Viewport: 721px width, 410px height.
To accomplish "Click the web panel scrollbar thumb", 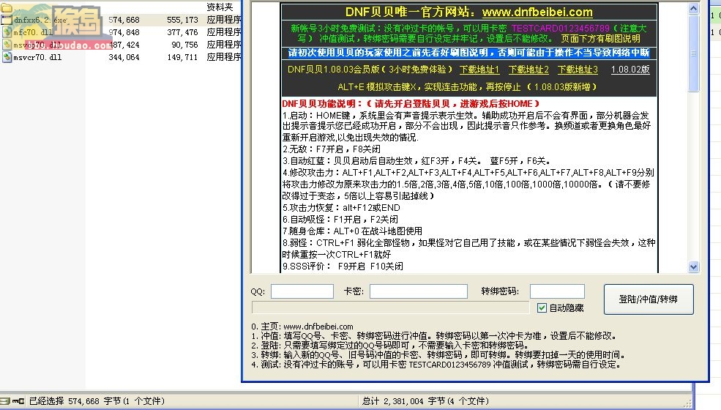I will coord(693,53).
